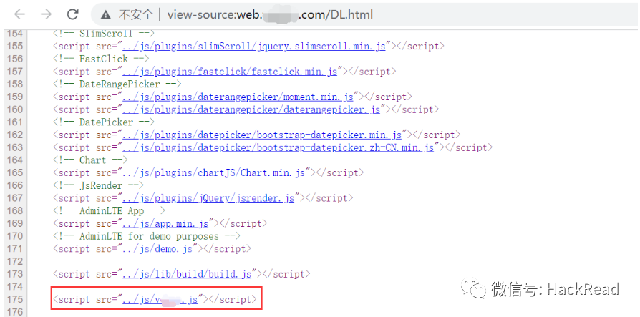640x317 pixels.
Task: Open the fastclick.min.js script link
Action: 230,72
